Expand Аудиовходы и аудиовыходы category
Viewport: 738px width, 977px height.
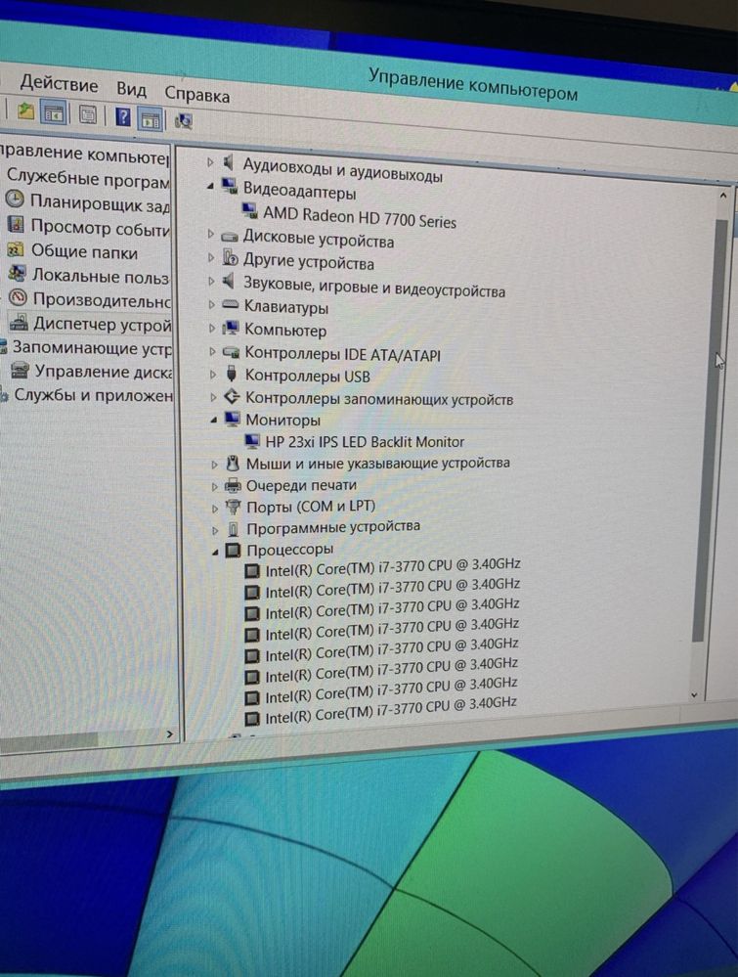(210, 162)
